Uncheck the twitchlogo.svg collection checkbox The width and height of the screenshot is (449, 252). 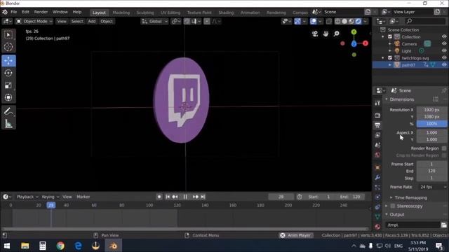(x=390, y=58)
